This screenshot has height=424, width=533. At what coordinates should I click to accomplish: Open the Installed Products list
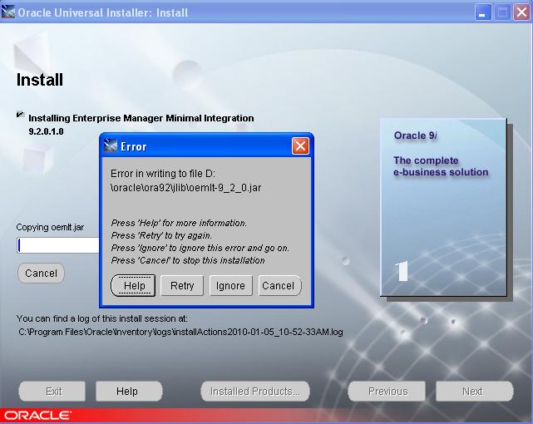click(254, 391)
